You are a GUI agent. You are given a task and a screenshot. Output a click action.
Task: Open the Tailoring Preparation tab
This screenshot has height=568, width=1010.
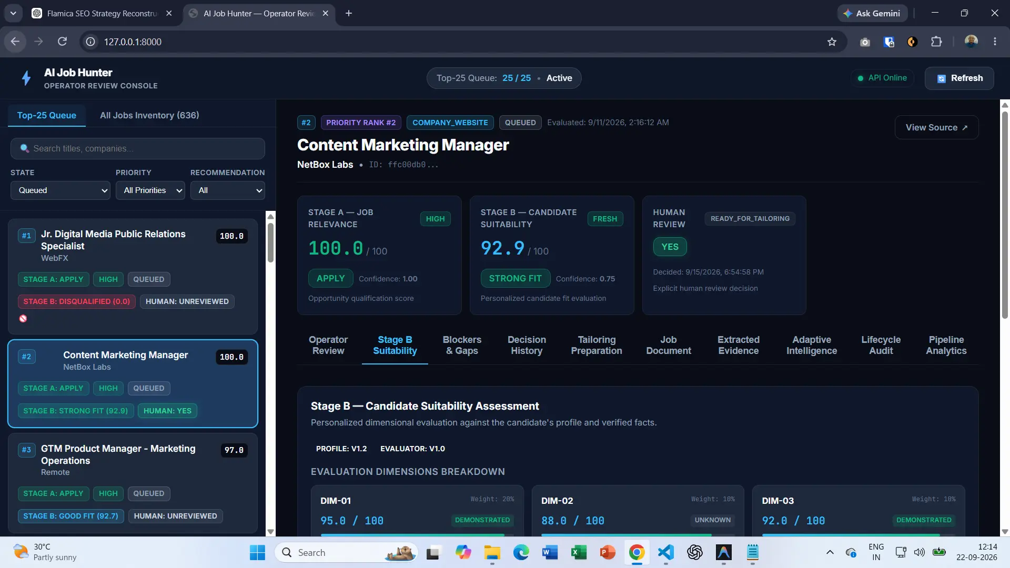pos(597,346)
